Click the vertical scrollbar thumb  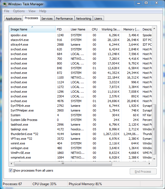click(x=154, y=129)
